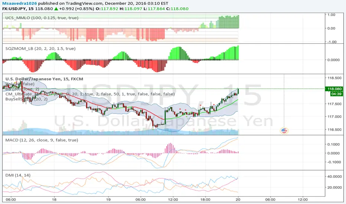The image size is (346, 204).
Task: Click the SQZMOM_LB indicator label
Action: [x=40, y=49]
